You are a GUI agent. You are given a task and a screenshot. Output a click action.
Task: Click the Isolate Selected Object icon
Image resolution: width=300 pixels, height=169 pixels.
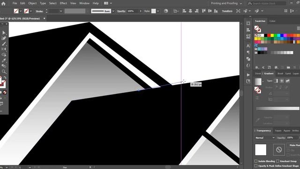pyautogui.click(x=238, y=11)
